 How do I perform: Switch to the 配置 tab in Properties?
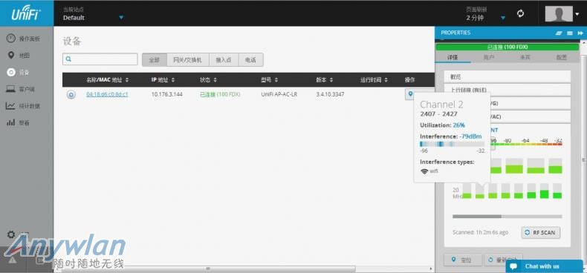click(x=561, y=58)
